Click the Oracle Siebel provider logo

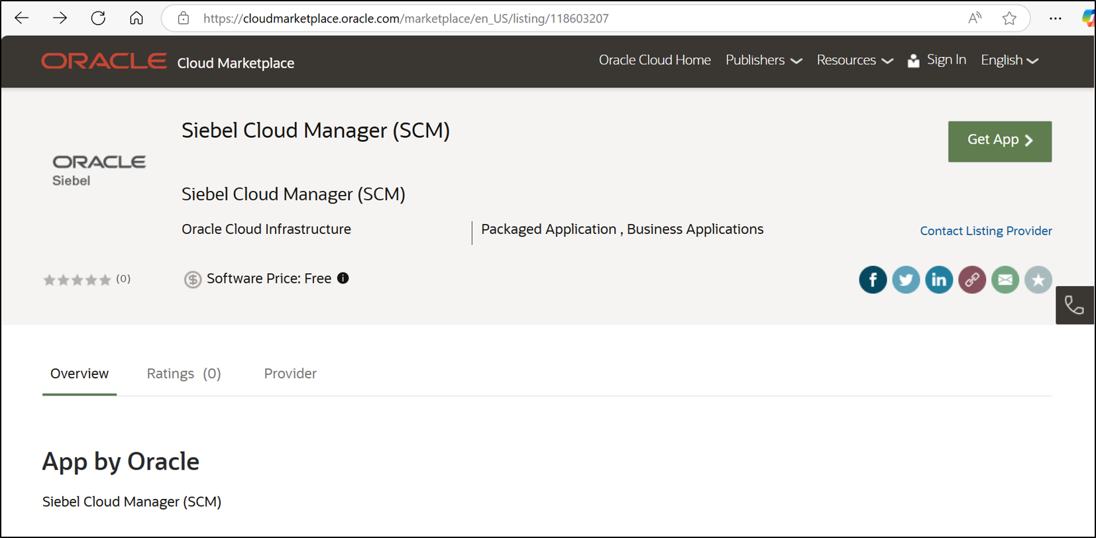[x=99, y=170]
